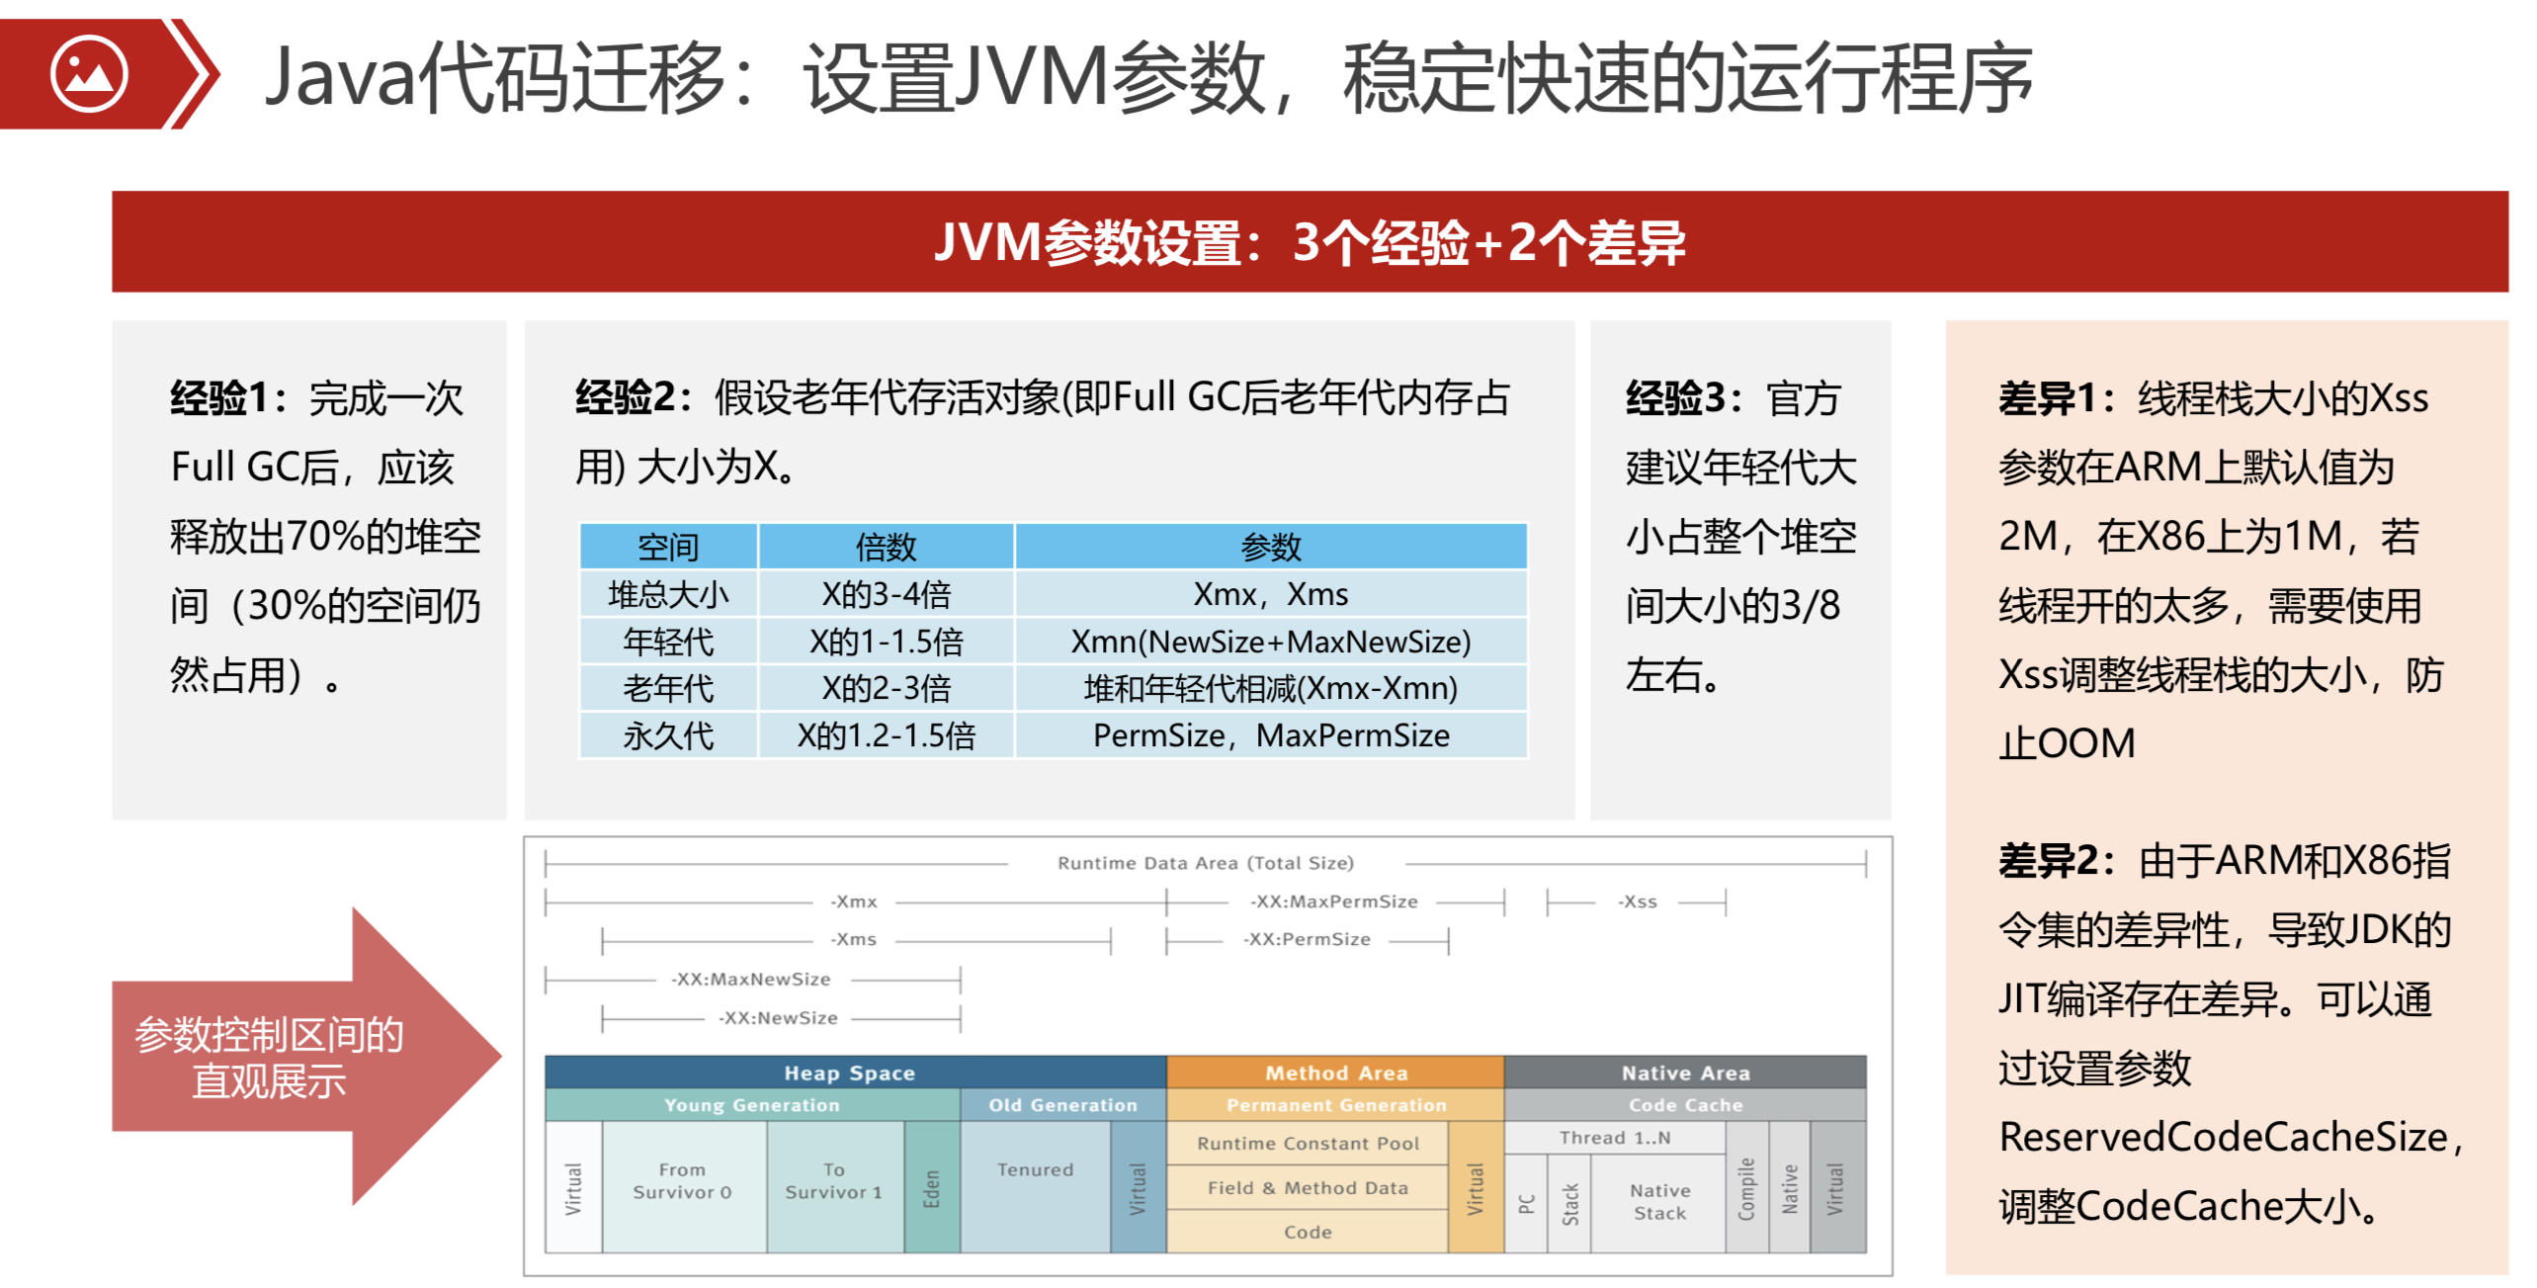2537x1288 pixels.
Task: Select the slide title starting with Java代码迁移
Action: 1148,78
